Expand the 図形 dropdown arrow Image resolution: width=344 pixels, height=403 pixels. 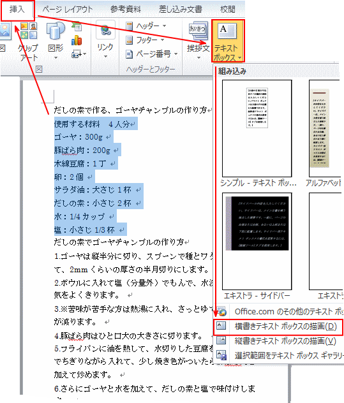pos(56,58)
